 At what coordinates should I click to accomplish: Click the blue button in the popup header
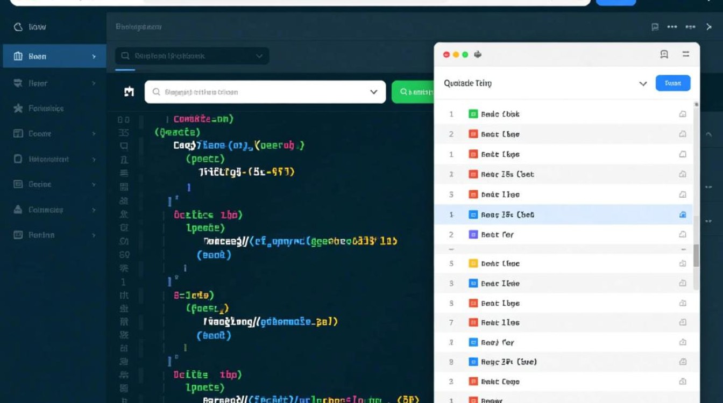(x=673, y=83)
